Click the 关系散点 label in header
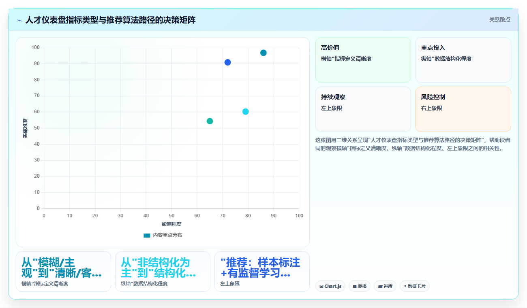The width and height of the screenshot is (527, 308). (499, 19)
